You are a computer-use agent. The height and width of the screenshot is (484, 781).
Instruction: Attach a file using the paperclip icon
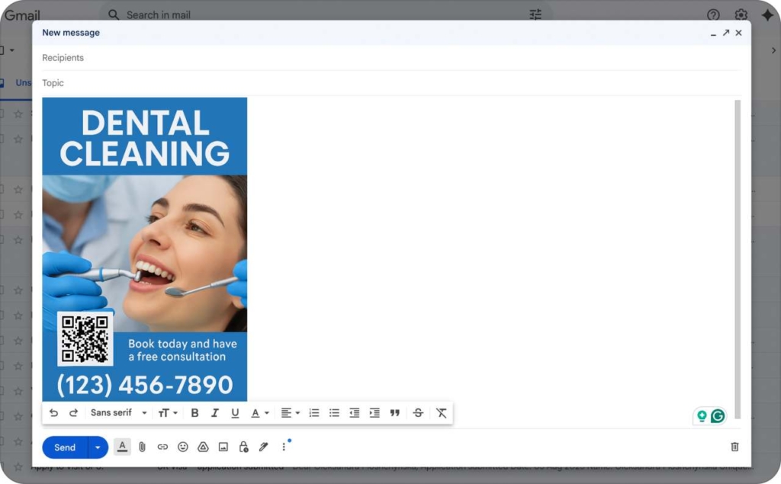[143, 447]
